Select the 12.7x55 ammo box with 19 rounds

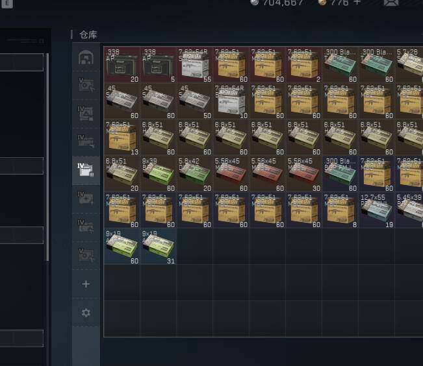[x=377, y=210]
